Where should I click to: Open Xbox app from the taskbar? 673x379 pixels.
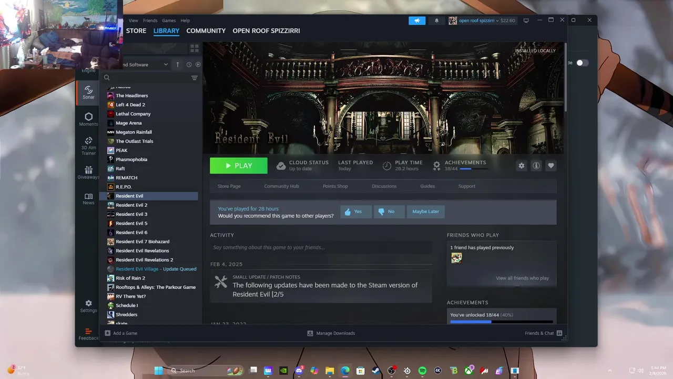pyautogui.click(x=468, y=371)
